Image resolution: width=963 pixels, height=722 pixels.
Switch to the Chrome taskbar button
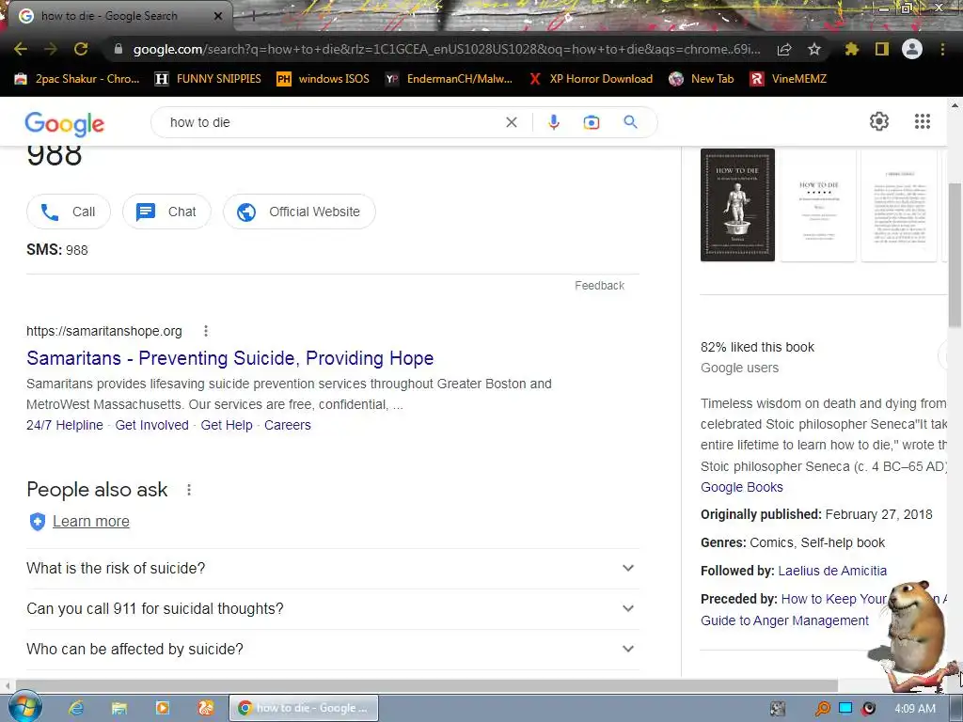pos(304,708)
